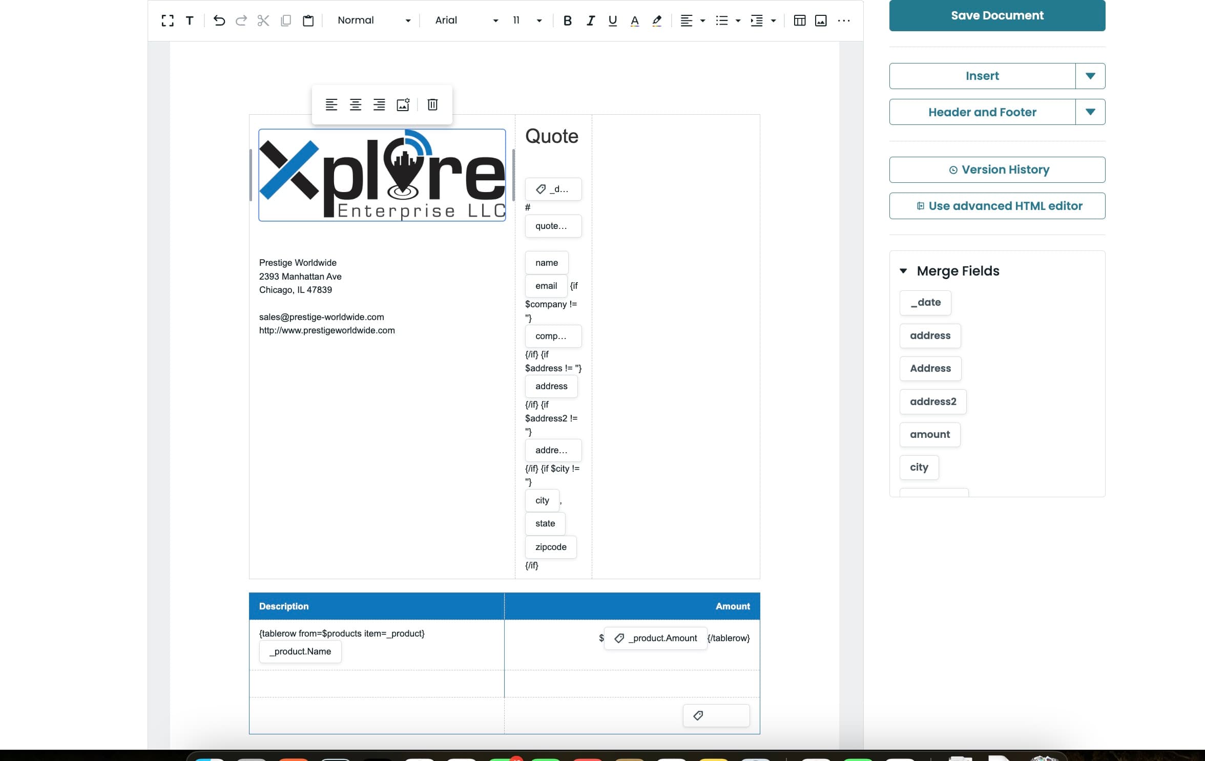This screenshot has height=761, width=1205.
Task: Click the undo arrow icon
Action: tap(219, 20)
